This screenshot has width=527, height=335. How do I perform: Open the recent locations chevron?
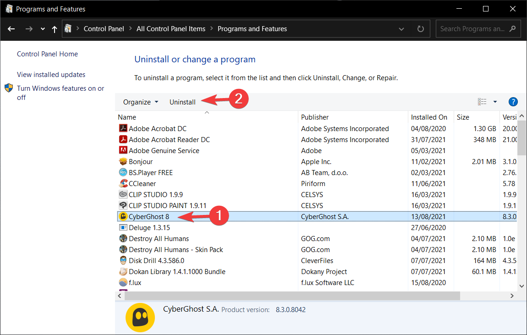click(x=43, y=29)
